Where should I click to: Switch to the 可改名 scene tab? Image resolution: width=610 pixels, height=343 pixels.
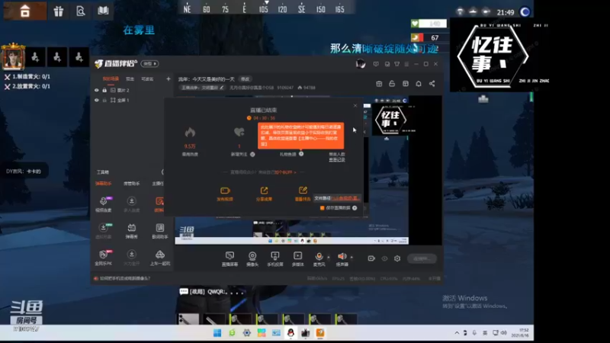click(147, 79)
